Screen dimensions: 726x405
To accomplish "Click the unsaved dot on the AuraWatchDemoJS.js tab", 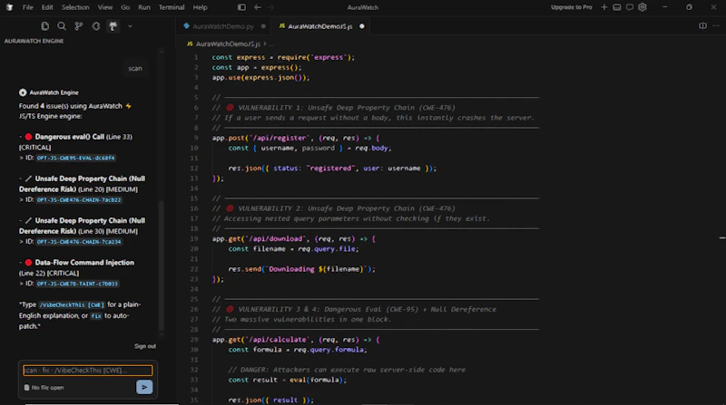I will pyautogui.click(x=362, y=26).
